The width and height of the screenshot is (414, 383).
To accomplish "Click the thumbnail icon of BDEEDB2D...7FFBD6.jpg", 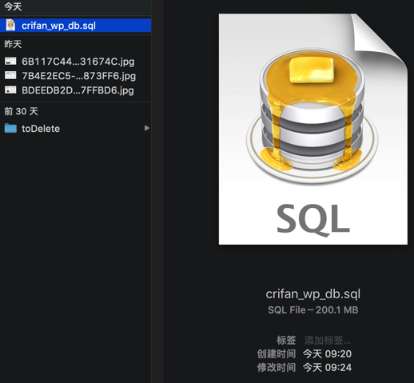I will tap(10, 90).
